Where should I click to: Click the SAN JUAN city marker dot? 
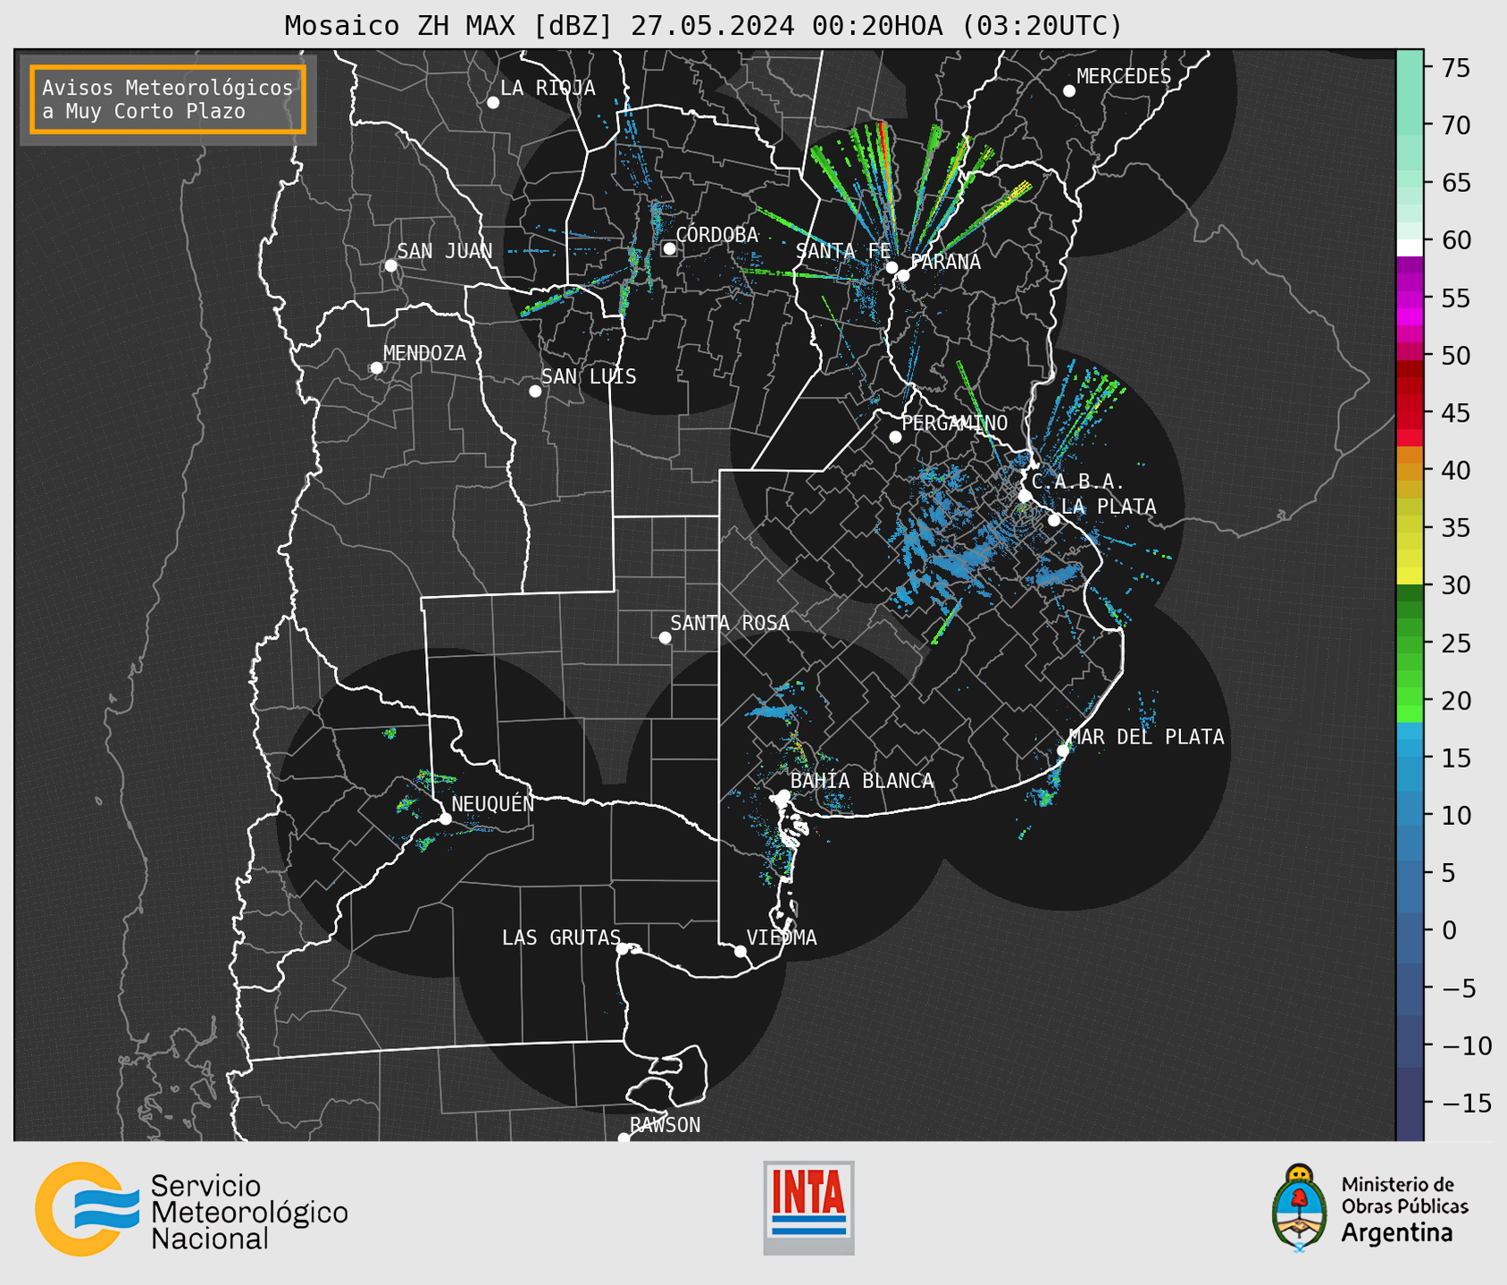[x=390, y=265]
